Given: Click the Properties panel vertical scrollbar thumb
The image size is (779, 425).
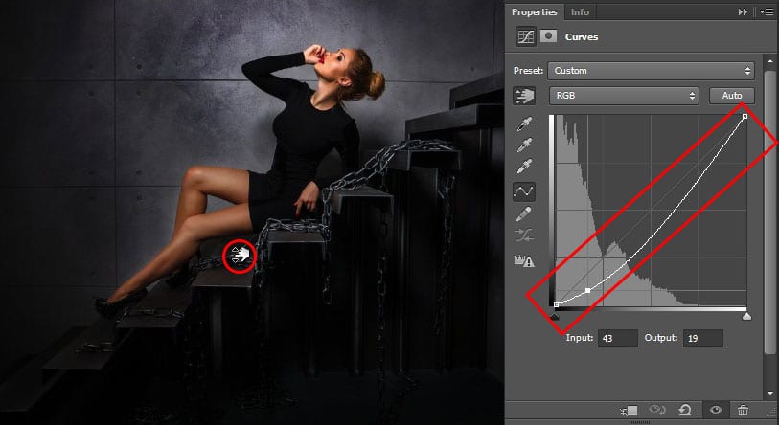Looking at the screenshot, I should 769,212.
